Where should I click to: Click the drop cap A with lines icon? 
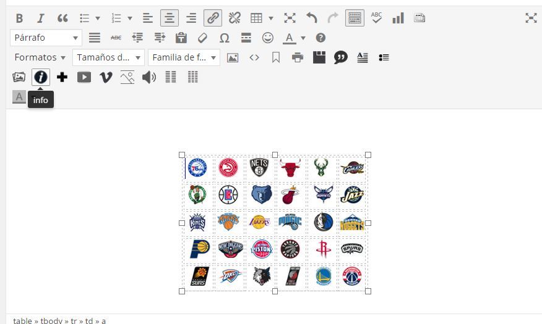(x=362, y=57)
